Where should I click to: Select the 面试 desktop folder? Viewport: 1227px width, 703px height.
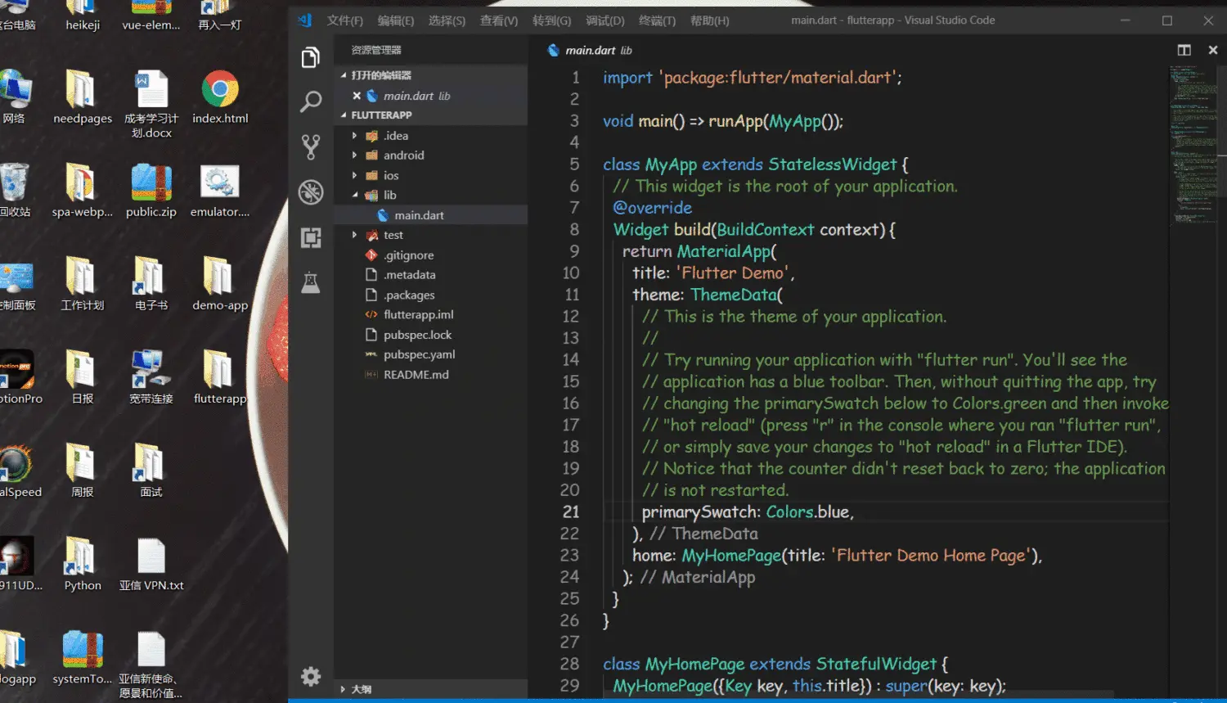tap(151, 471)
